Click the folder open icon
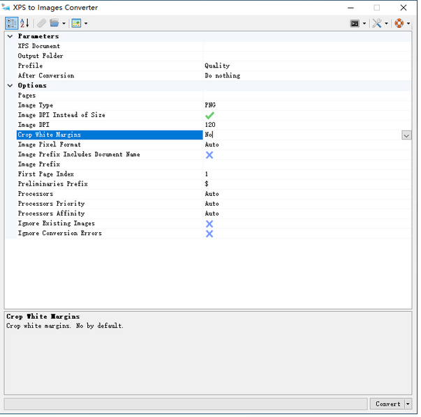The height and width of the screenshot is (417, 421). click(54, 23)
